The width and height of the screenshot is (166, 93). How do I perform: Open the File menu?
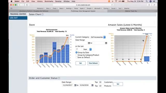pyautogui.click(x=23, y=1)
